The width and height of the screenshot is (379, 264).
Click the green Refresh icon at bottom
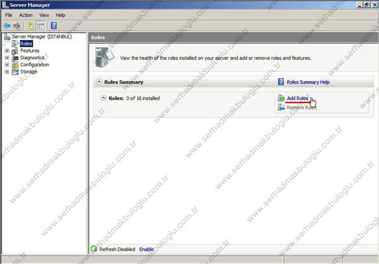[94, 249]
